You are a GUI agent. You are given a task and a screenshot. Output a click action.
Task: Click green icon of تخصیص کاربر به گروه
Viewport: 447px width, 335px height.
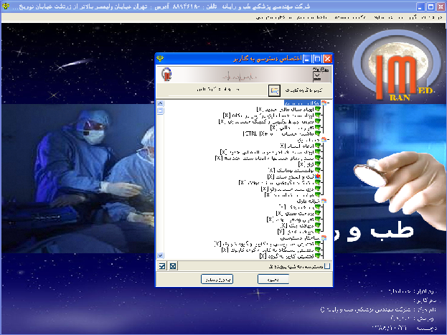pyautogui.click(x=318, y=256)
